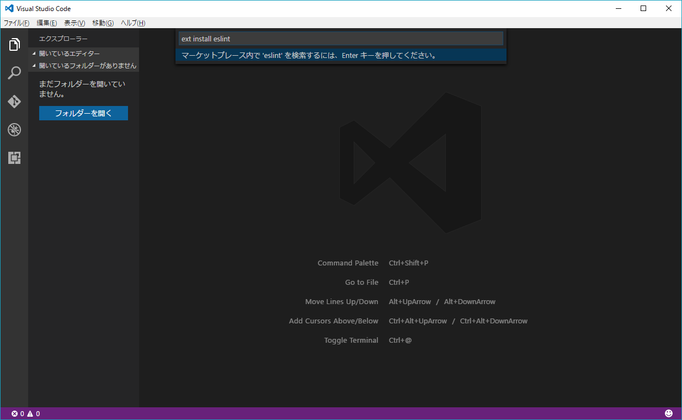Open the 移動 menu
The image size is (682, 420).
tap(103, 23)
